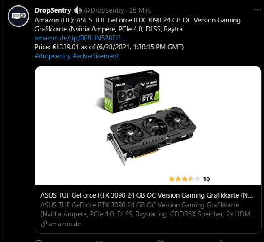
Task: Open the ASUS TUF GeForce card title
Action: 146,195
